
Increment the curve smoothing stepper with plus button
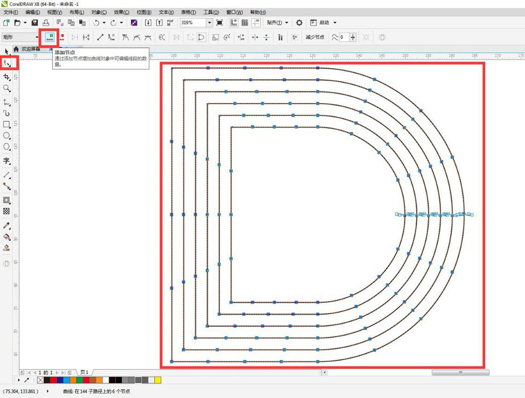click(x=352, y=37)
